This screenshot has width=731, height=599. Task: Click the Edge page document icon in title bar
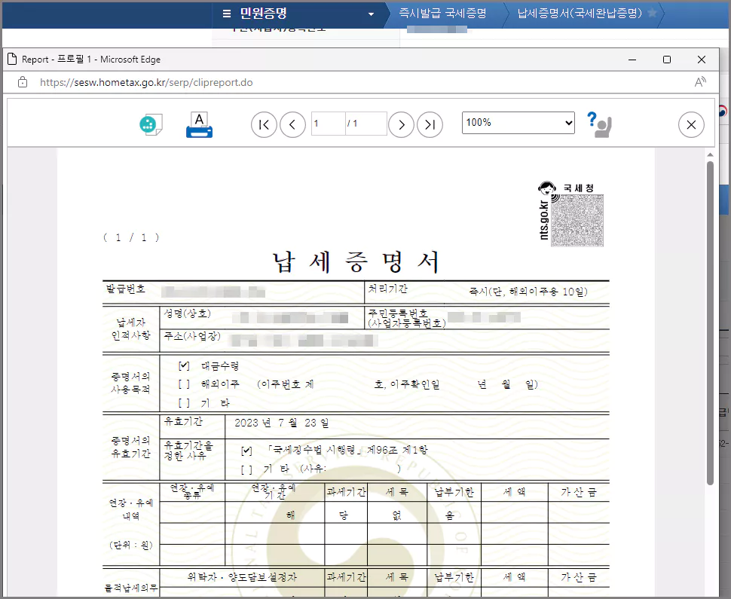[12, 60]
